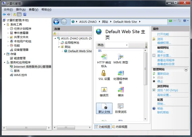Click the MMC toolbar forward arrow
Image resolution: width=192 pixels, height=137 pixels.
tap(8, 15)
